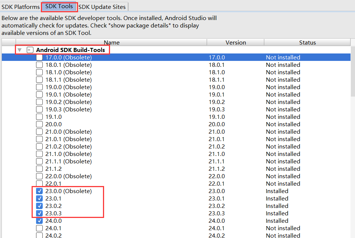Check the 21.0.2 (Obsolete) checkbox

(39, 146)
